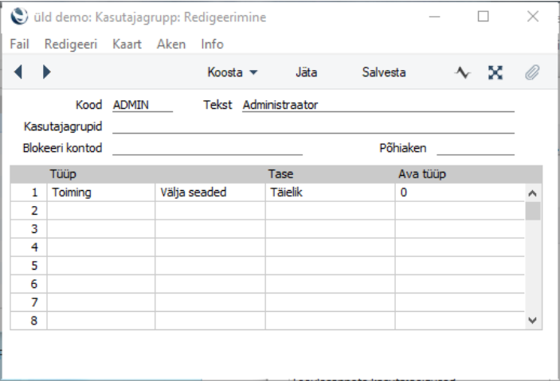This screenshot has width=560, height=381.
Task: Click the table scrollbar down arrow
Action: pyautogui.click(x=532, y=321)
